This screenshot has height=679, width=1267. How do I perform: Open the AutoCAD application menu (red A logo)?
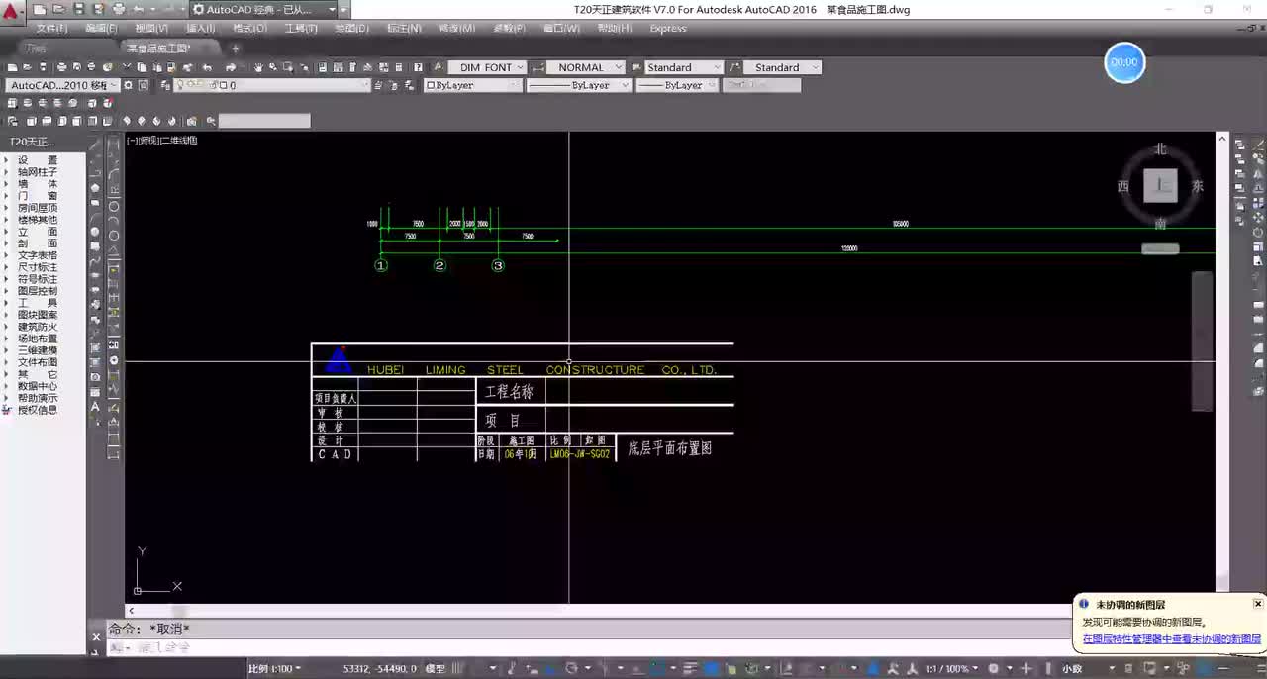coord(11,10)
